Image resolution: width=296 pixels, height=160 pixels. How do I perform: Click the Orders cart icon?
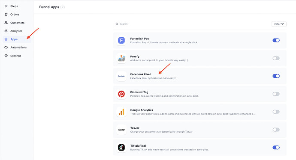pyautogui.click(x=6, y=14)
